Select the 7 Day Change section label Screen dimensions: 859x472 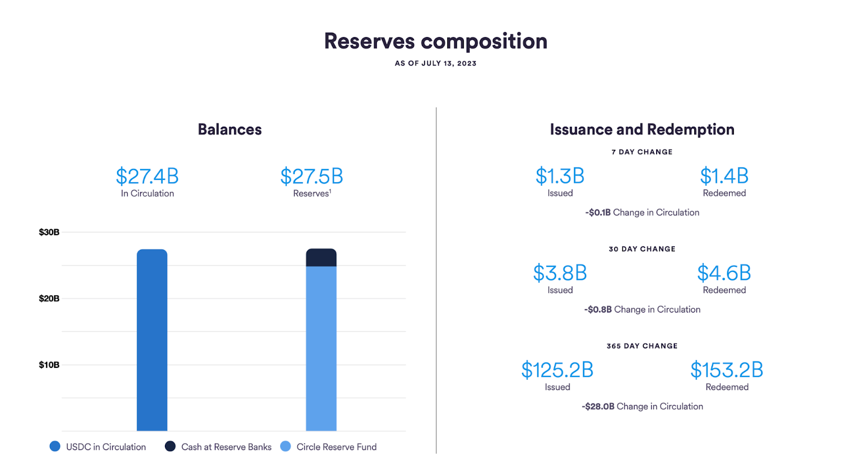coord(642,152)
